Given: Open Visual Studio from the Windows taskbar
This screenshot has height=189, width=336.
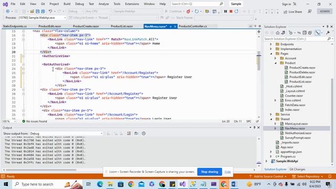Looking at the screenshot, I should coord(183,184).
